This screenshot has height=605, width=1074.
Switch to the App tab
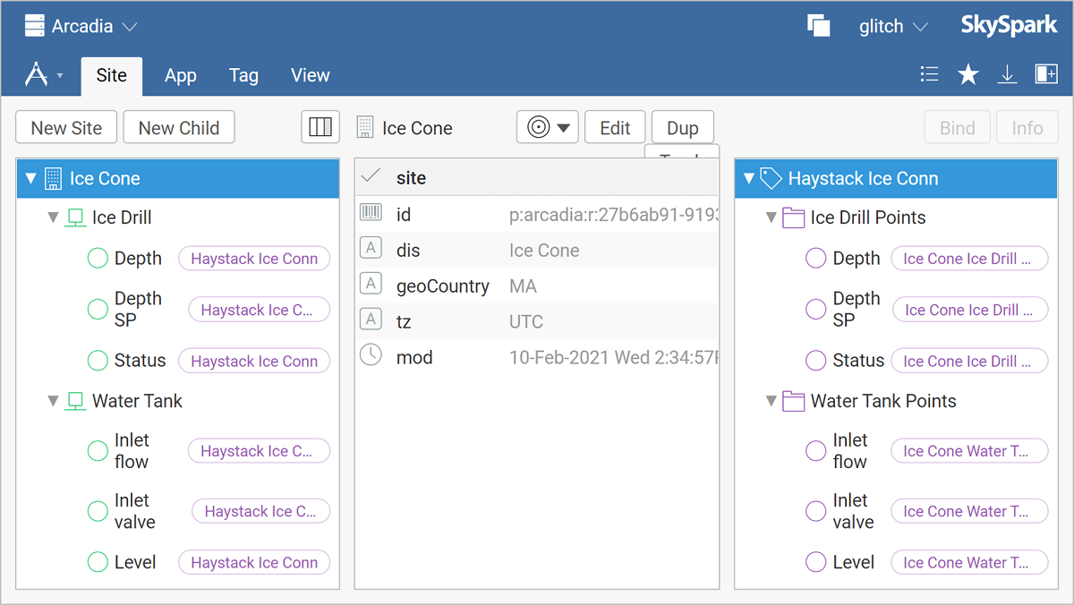pyautogui.click(x=180, y=76)
